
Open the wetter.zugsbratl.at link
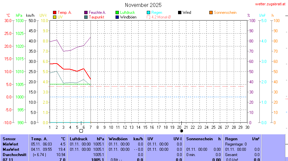[x=270, y=4]
